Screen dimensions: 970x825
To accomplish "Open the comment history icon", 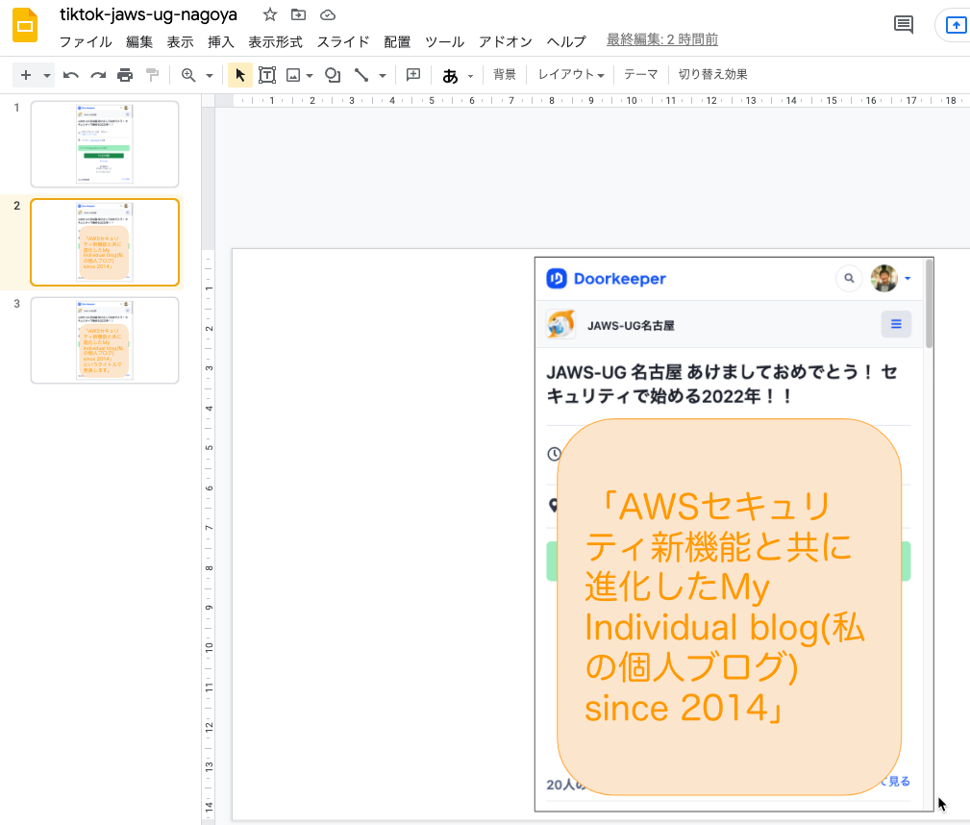I will point(904,25).
